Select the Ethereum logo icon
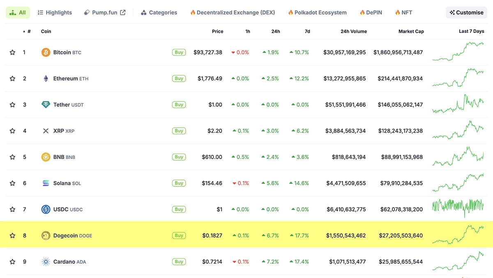Viewport: 493px width, 278px height. [46, 78]
